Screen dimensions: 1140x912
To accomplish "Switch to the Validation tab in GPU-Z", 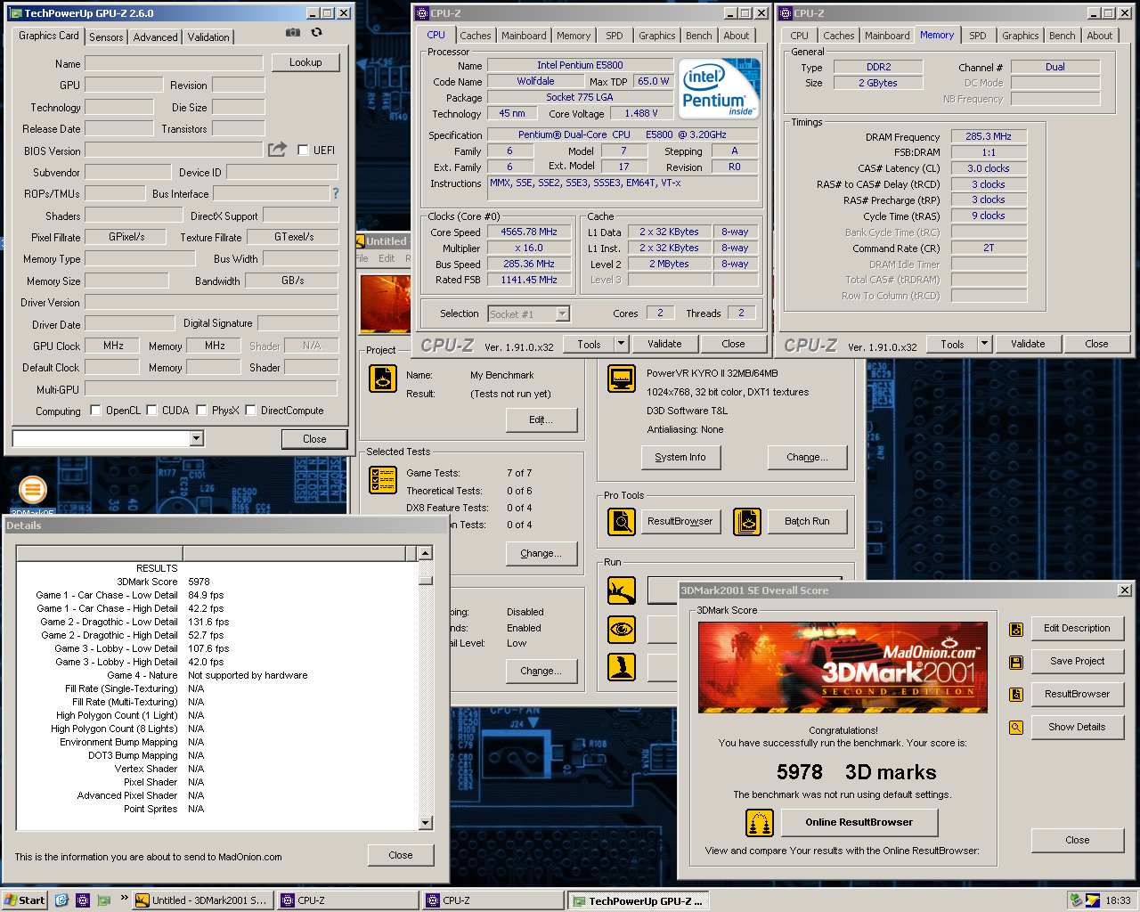I will [208, 37].
